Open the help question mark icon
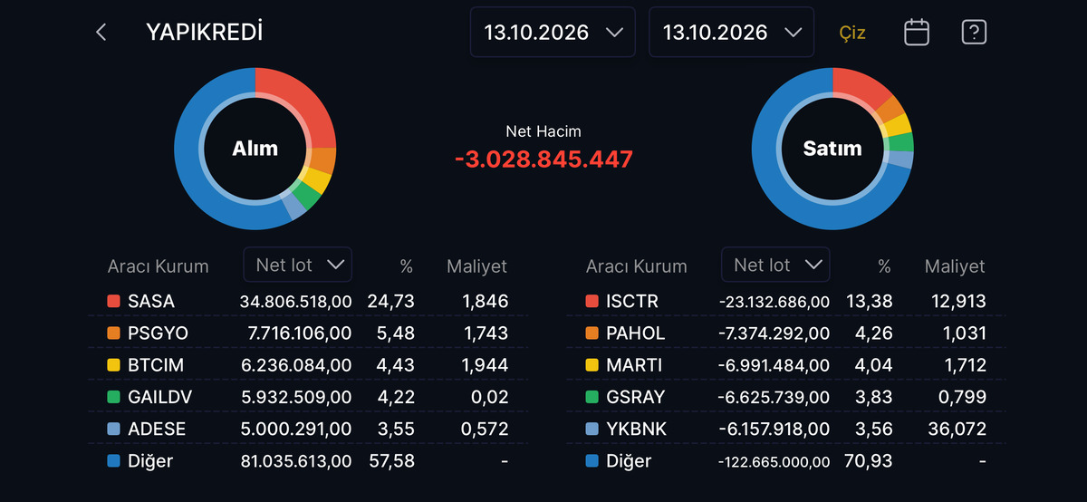Image resolution: width=1087 pixels, height=502 pixels. [974, 33]
